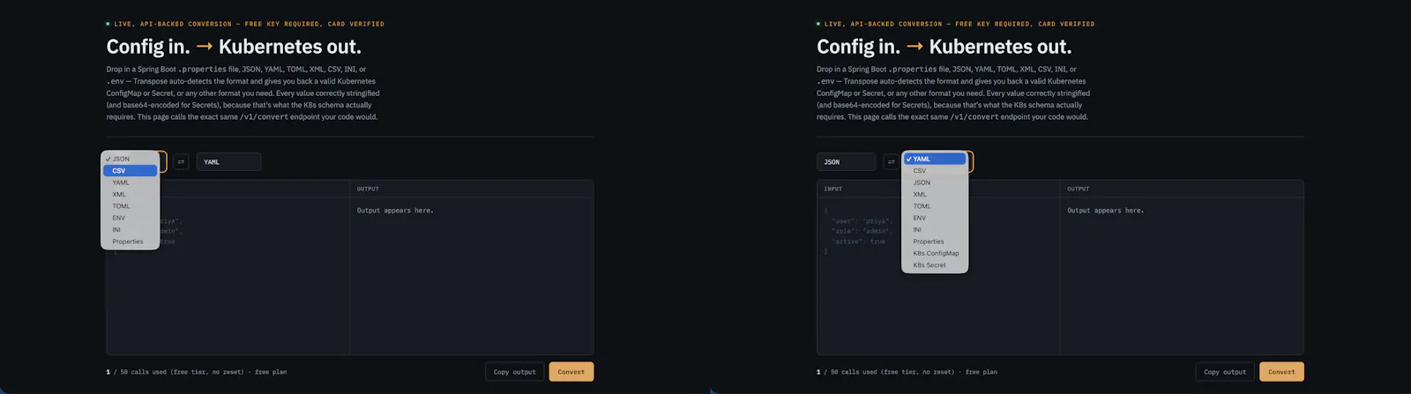This screenshot has height=394, width=1411.
Task: Click Copy output in the left panel
Action: click(515, 372)
